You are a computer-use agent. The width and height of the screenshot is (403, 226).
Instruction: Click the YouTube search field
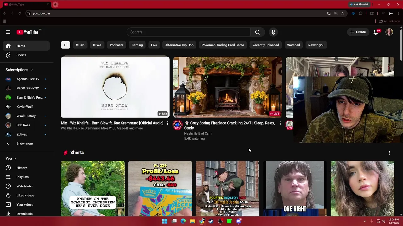click(x=188, y=32)
